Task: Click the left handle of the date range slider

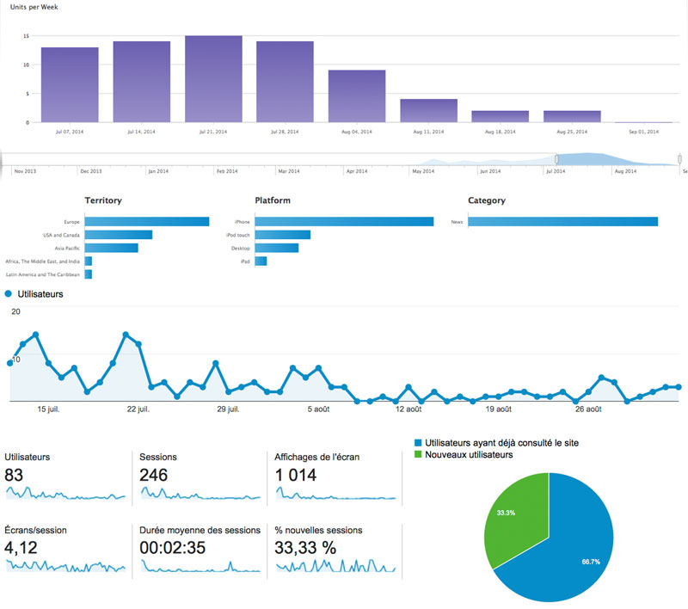Action: [x=556, y=159]
